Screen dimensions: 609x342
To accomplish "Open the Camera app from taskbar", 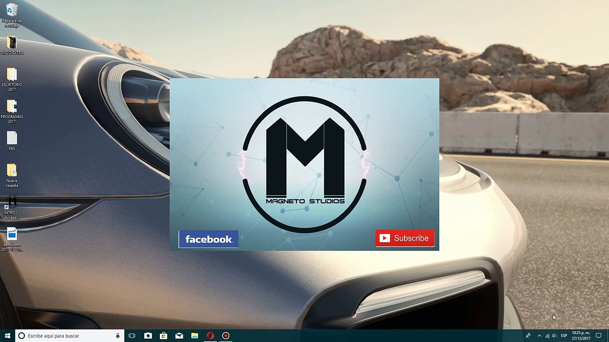I will [148, 336].
